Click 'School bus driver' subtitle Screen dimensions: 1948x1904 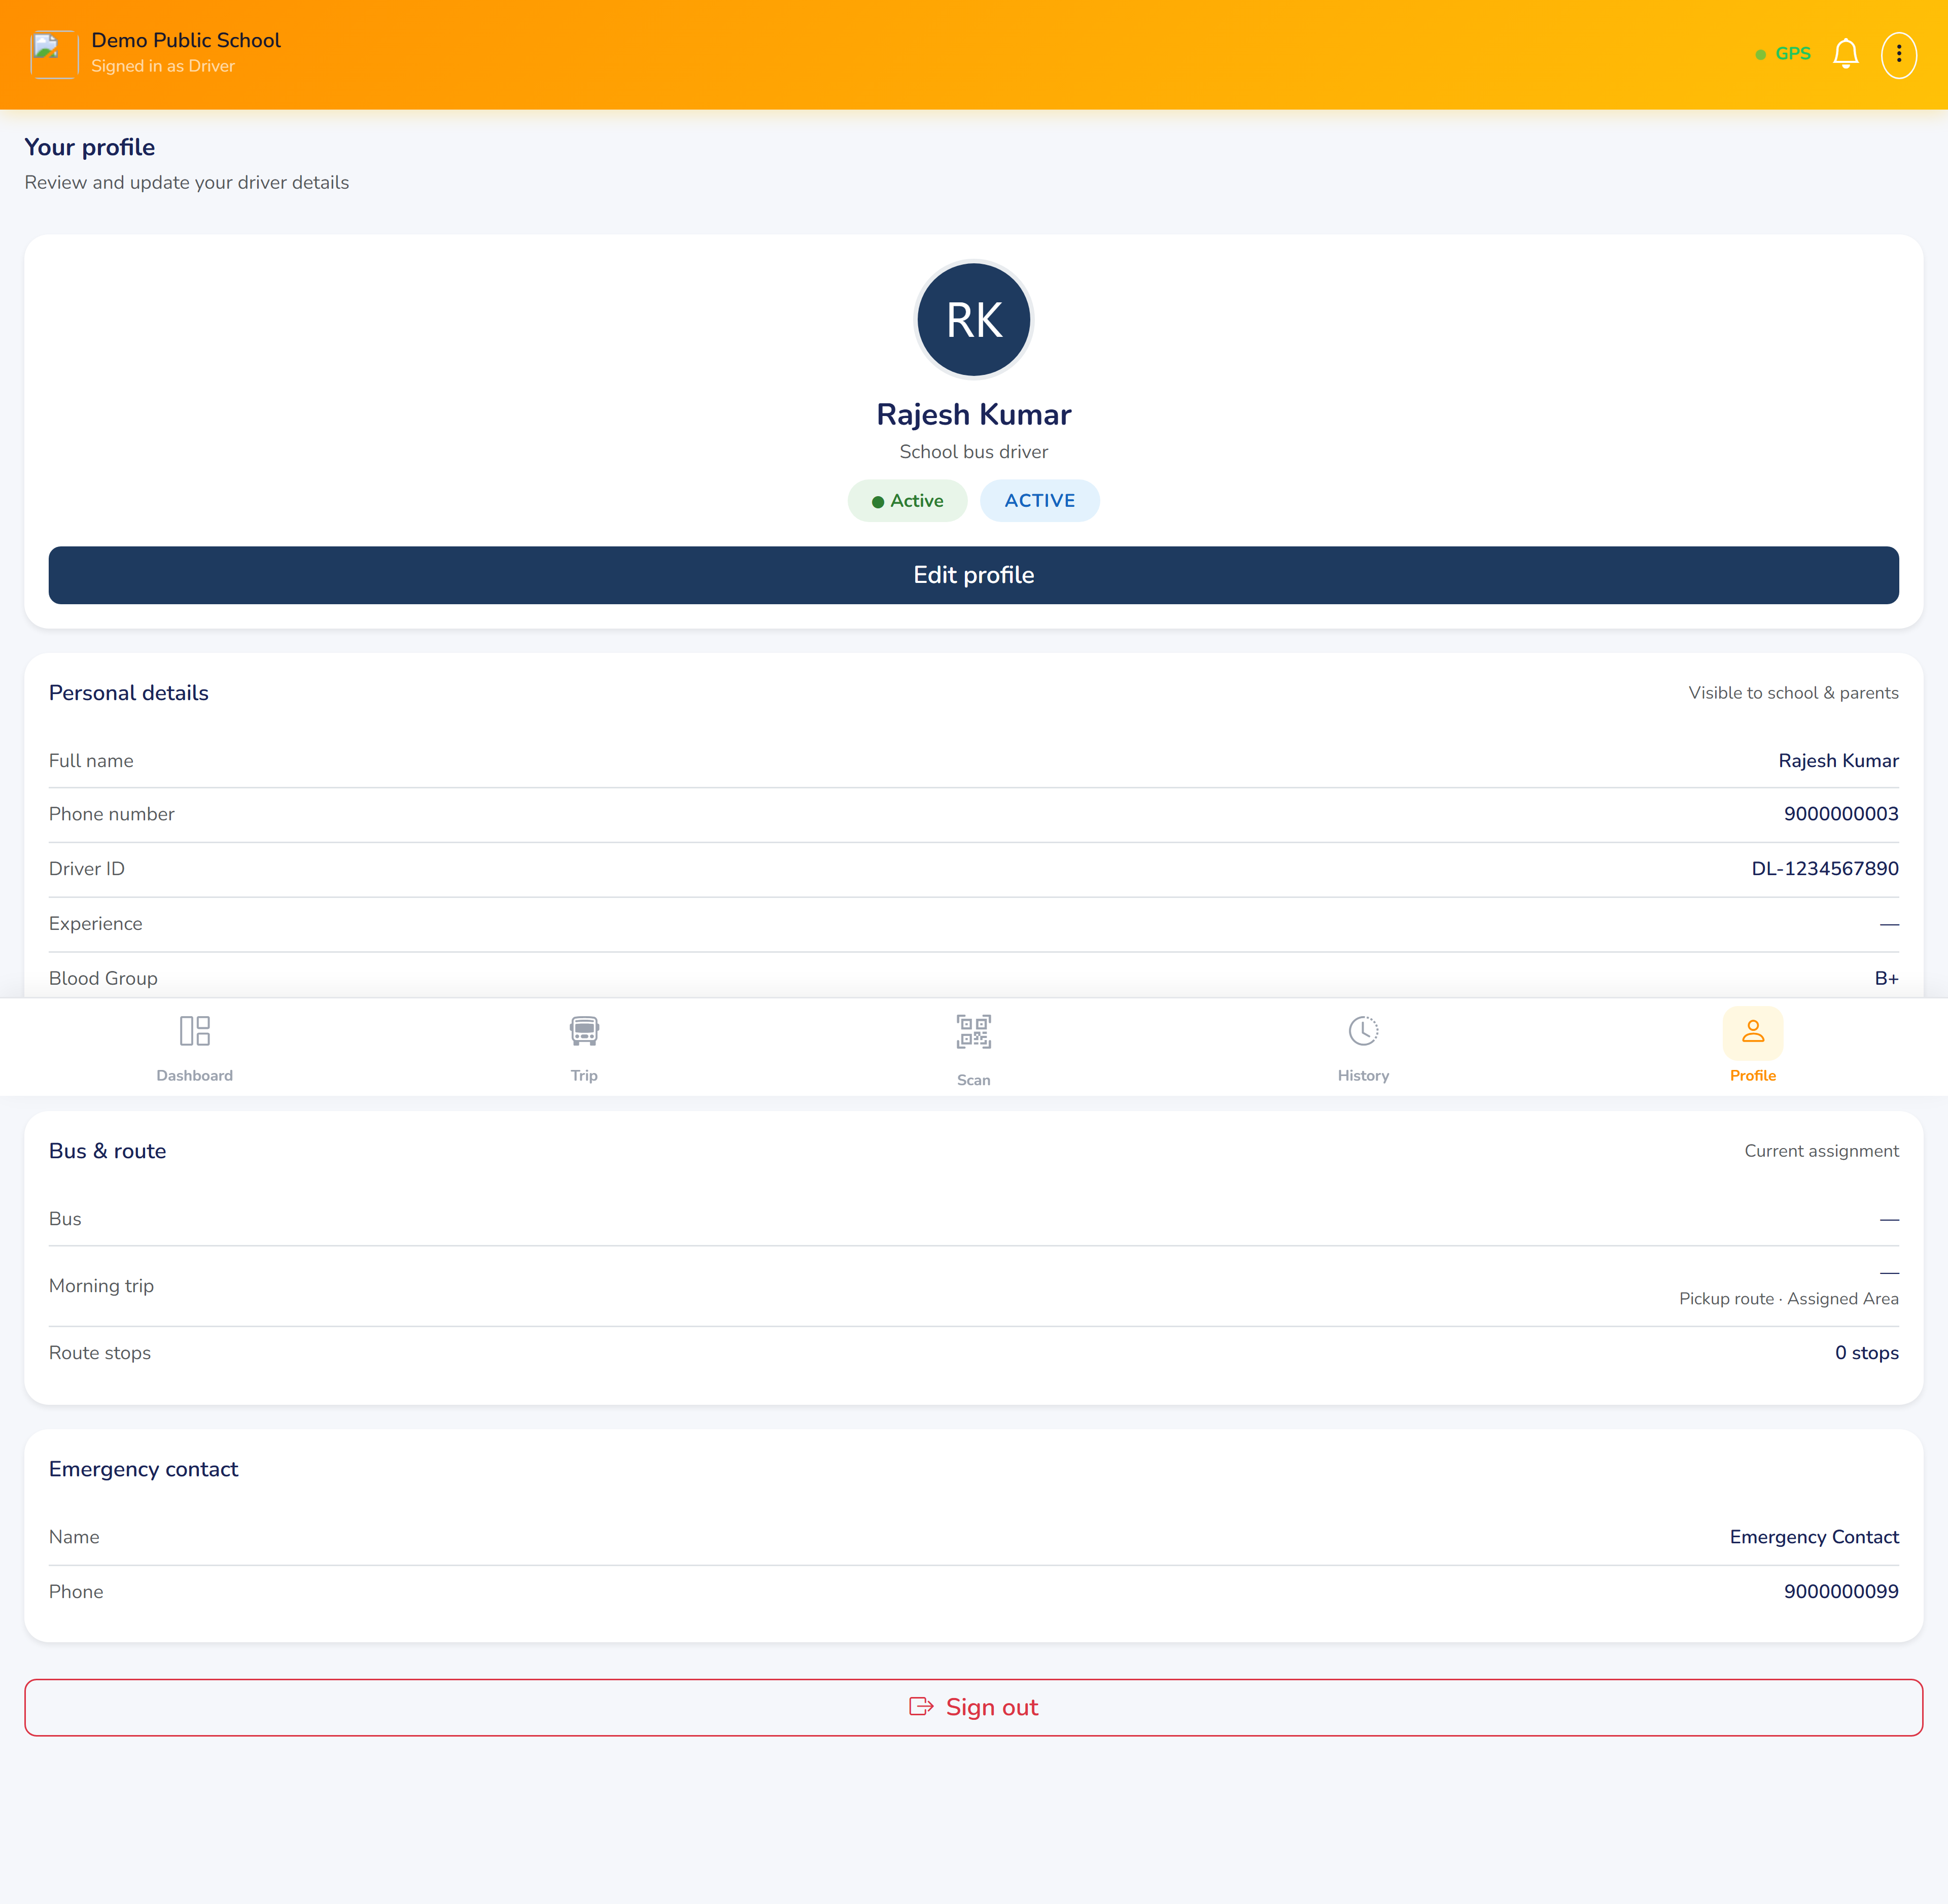(x=974, y=452)
